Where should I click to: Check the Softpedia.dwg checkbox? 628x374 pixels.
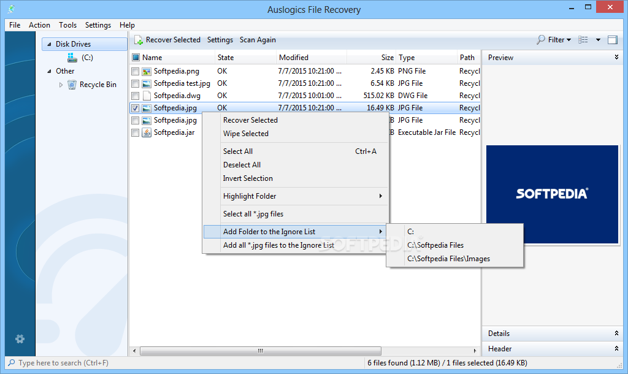tap(136, 96)
